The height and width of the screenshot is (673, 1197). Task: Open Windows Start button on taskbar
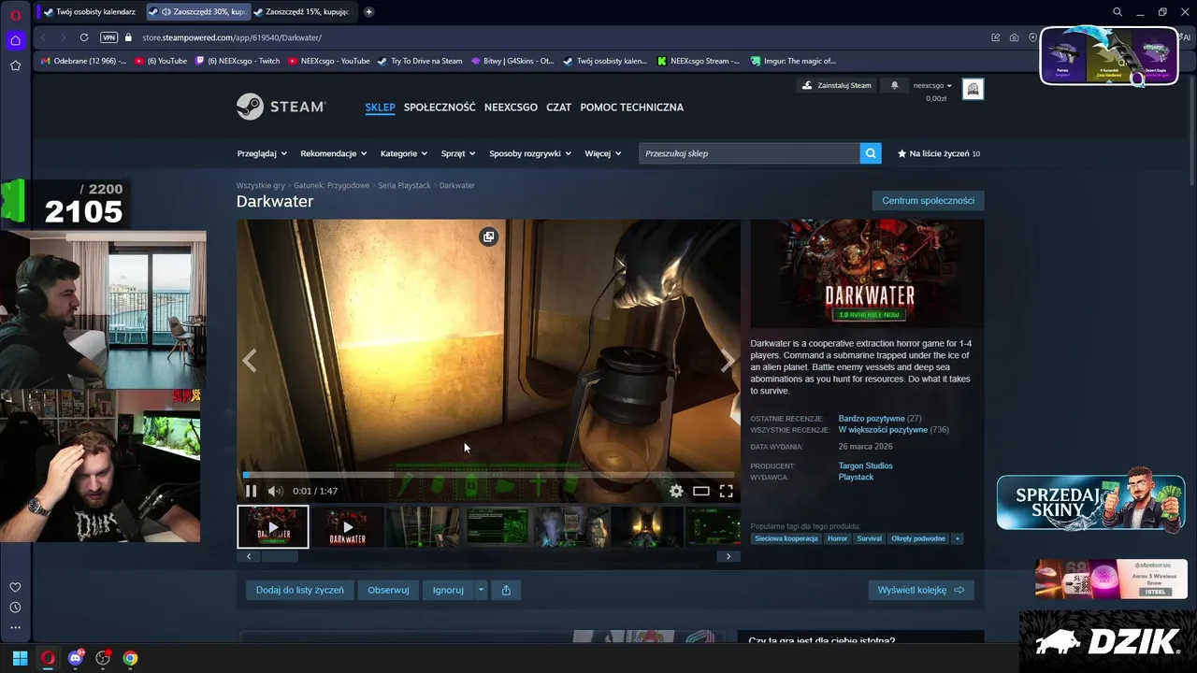coord(20,658)
